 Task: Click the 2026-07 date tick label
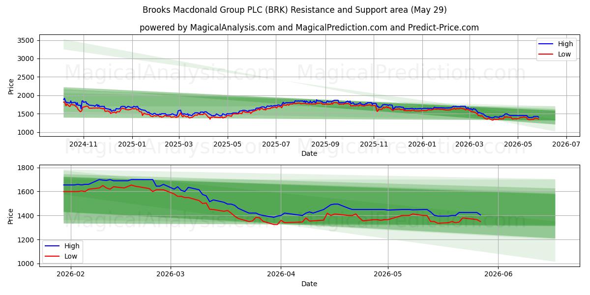[566, 144]
